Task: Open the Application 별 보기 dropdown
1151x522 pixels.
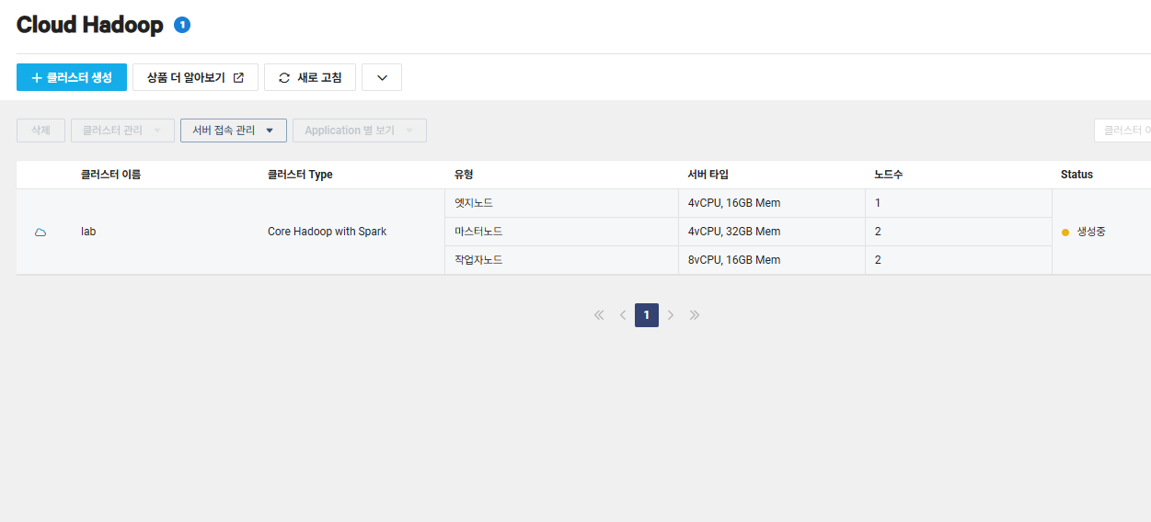Action: [x=360, y=130]
